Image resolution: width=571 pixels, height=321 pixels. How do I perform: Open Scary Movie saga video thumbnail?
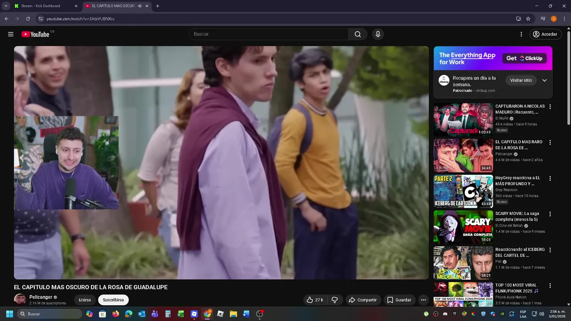pos(463,227)
